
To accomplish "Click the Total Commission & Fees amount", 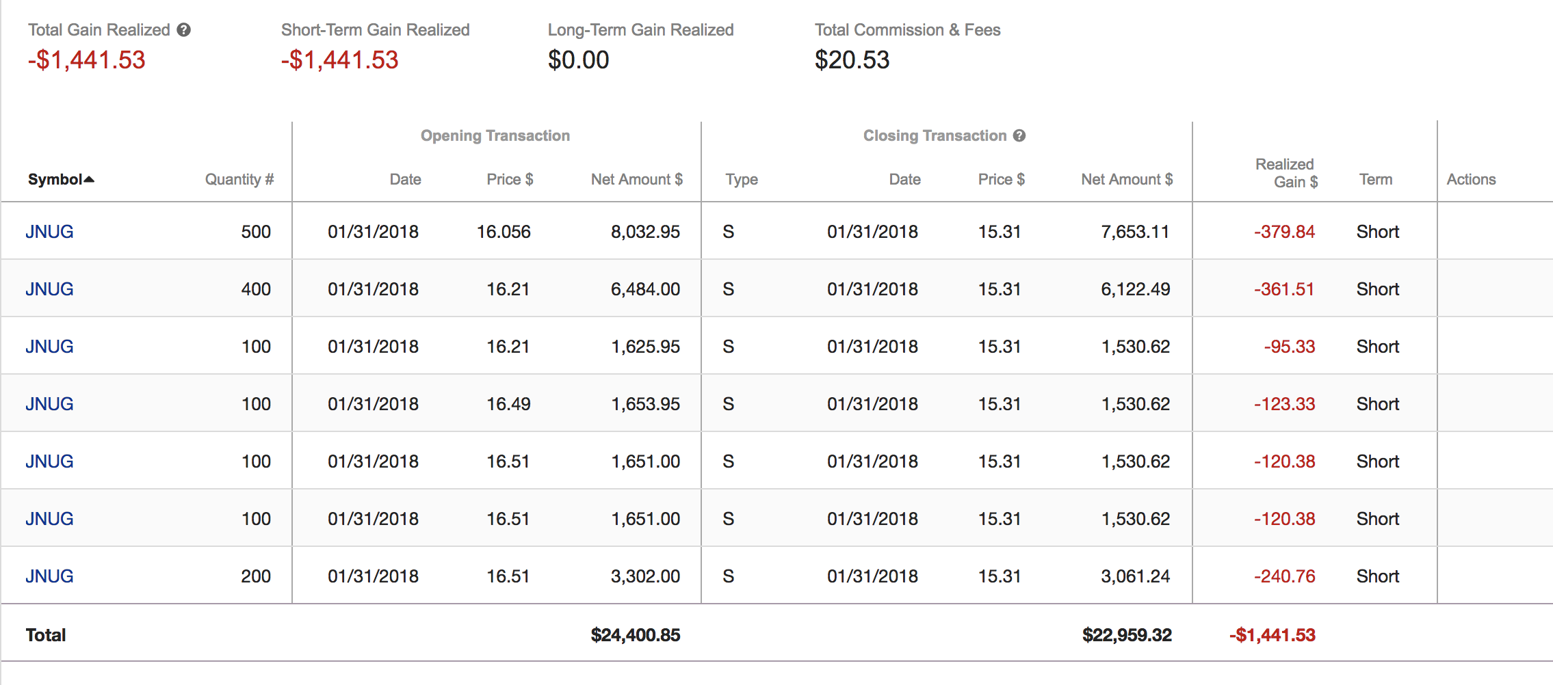I will coord(852,60).
